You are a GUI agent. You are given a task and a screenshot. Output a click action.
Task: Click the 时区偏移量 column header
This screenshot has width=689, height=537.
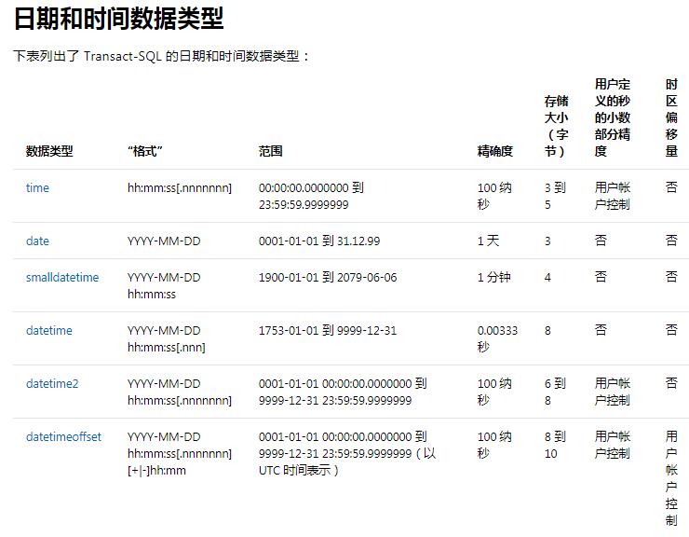pos(671,117)
